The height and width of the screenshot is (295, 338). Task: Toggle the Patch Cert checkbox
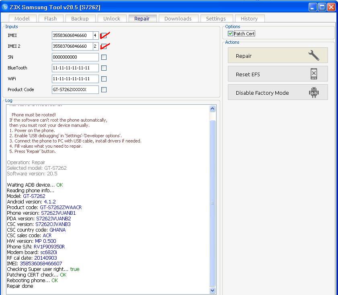coord(230,34)
